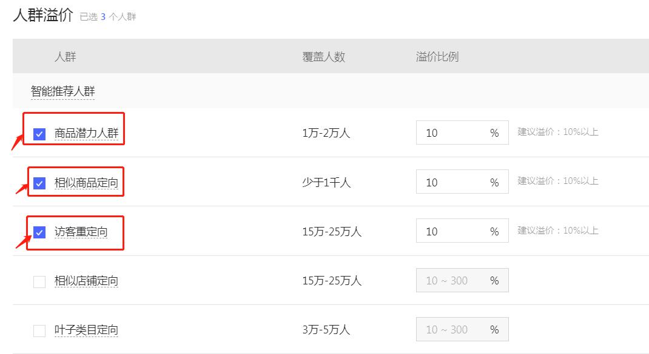Click the 叶子类目定向 premium input box
The width and height of the screenshot is (649, 354).
pos(452,330)
